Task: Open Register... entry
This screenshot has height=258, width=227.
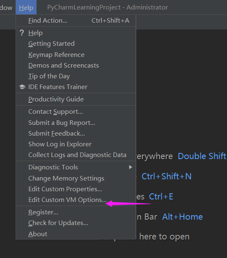Action: 76,212
